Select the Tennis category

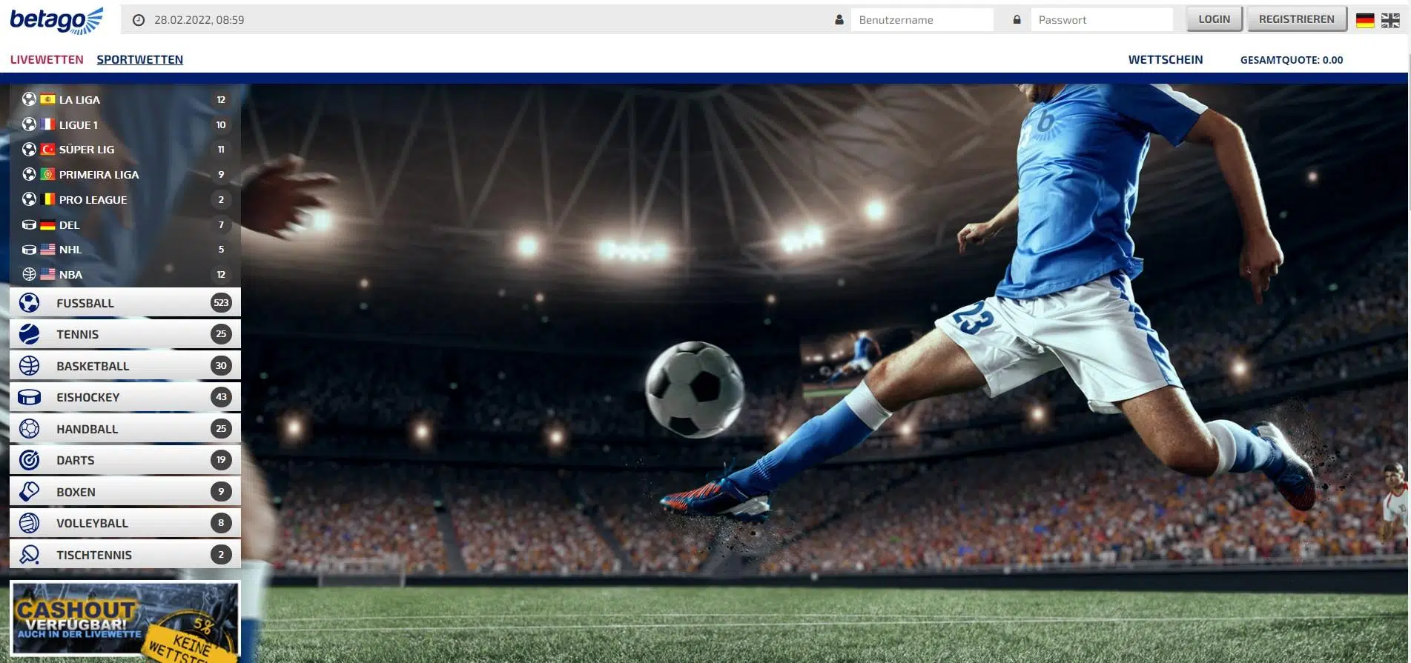click(x=125, y=334)
